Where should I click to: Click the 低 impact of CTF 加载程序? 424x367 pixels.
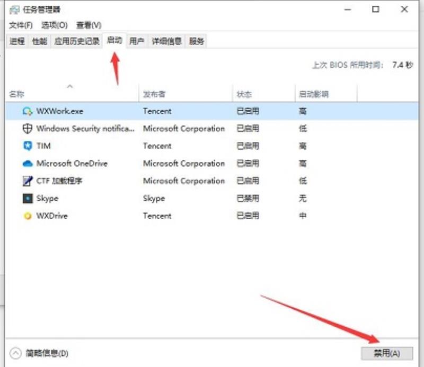click(x=303, y=181)
